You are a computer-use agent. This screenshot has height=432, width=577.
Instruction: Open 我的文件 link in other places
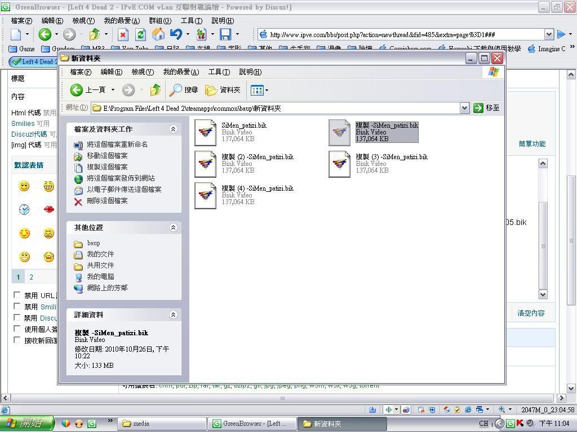pos(100,254)
